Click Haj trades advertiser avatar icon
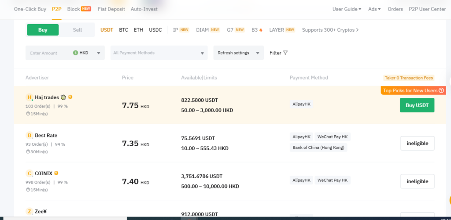This screenshot has width=451, height=220. (x=30, y=97)
